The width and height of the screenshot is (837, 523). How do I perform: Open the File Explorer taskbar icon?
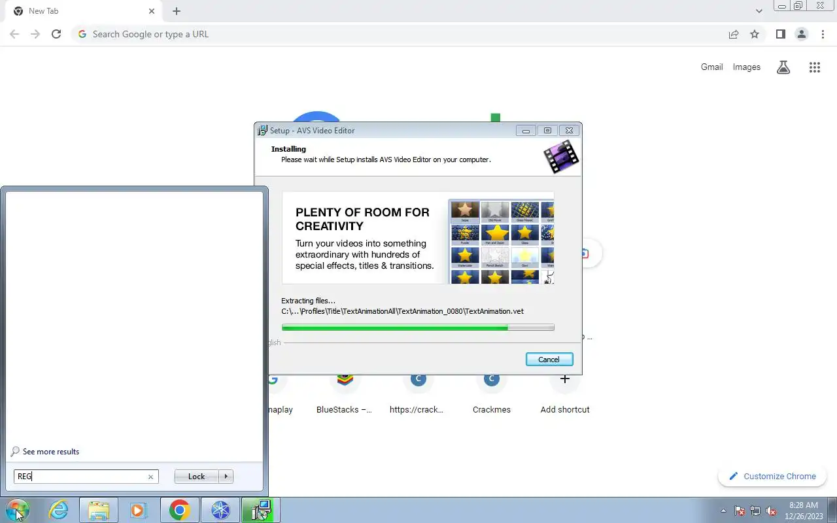pos(99,510)
